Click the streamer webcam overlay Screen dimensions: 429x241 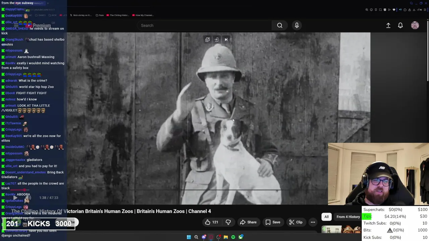[x=378, y=174]
